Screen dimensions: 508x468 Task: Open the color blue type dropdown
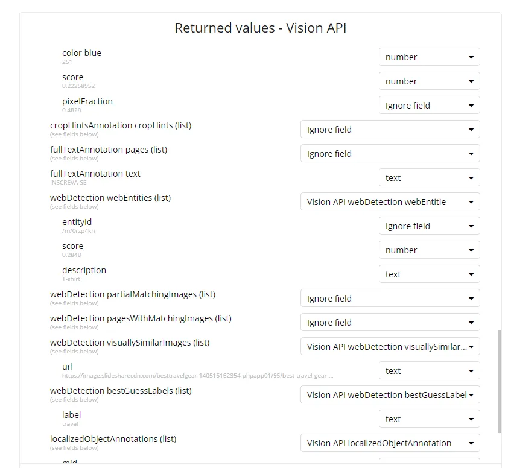pyautogui.click(x=429, y=57)
